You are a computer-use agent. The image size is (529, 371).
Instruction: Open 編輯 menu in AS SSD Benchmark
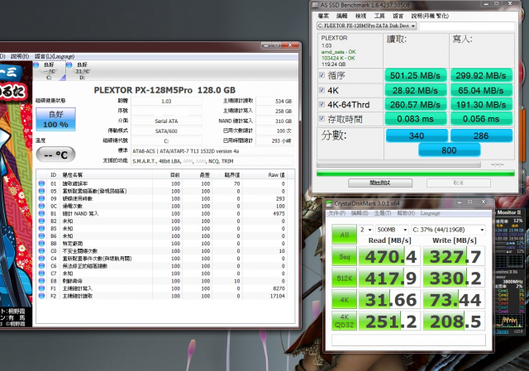[341, 16]
